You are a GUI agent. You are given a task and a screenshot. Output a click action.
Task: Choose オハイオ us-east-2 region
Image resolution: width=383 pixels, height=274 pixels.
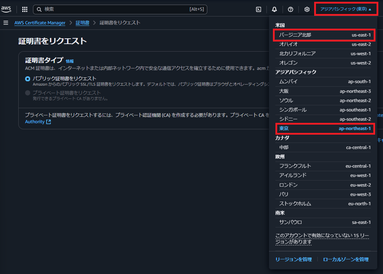pos(323,44)
